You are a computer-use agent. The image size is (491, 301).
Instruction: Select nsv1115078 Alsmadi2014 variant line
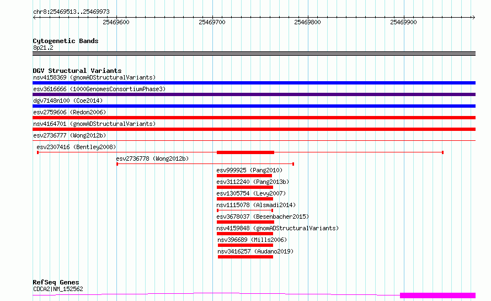245,210
